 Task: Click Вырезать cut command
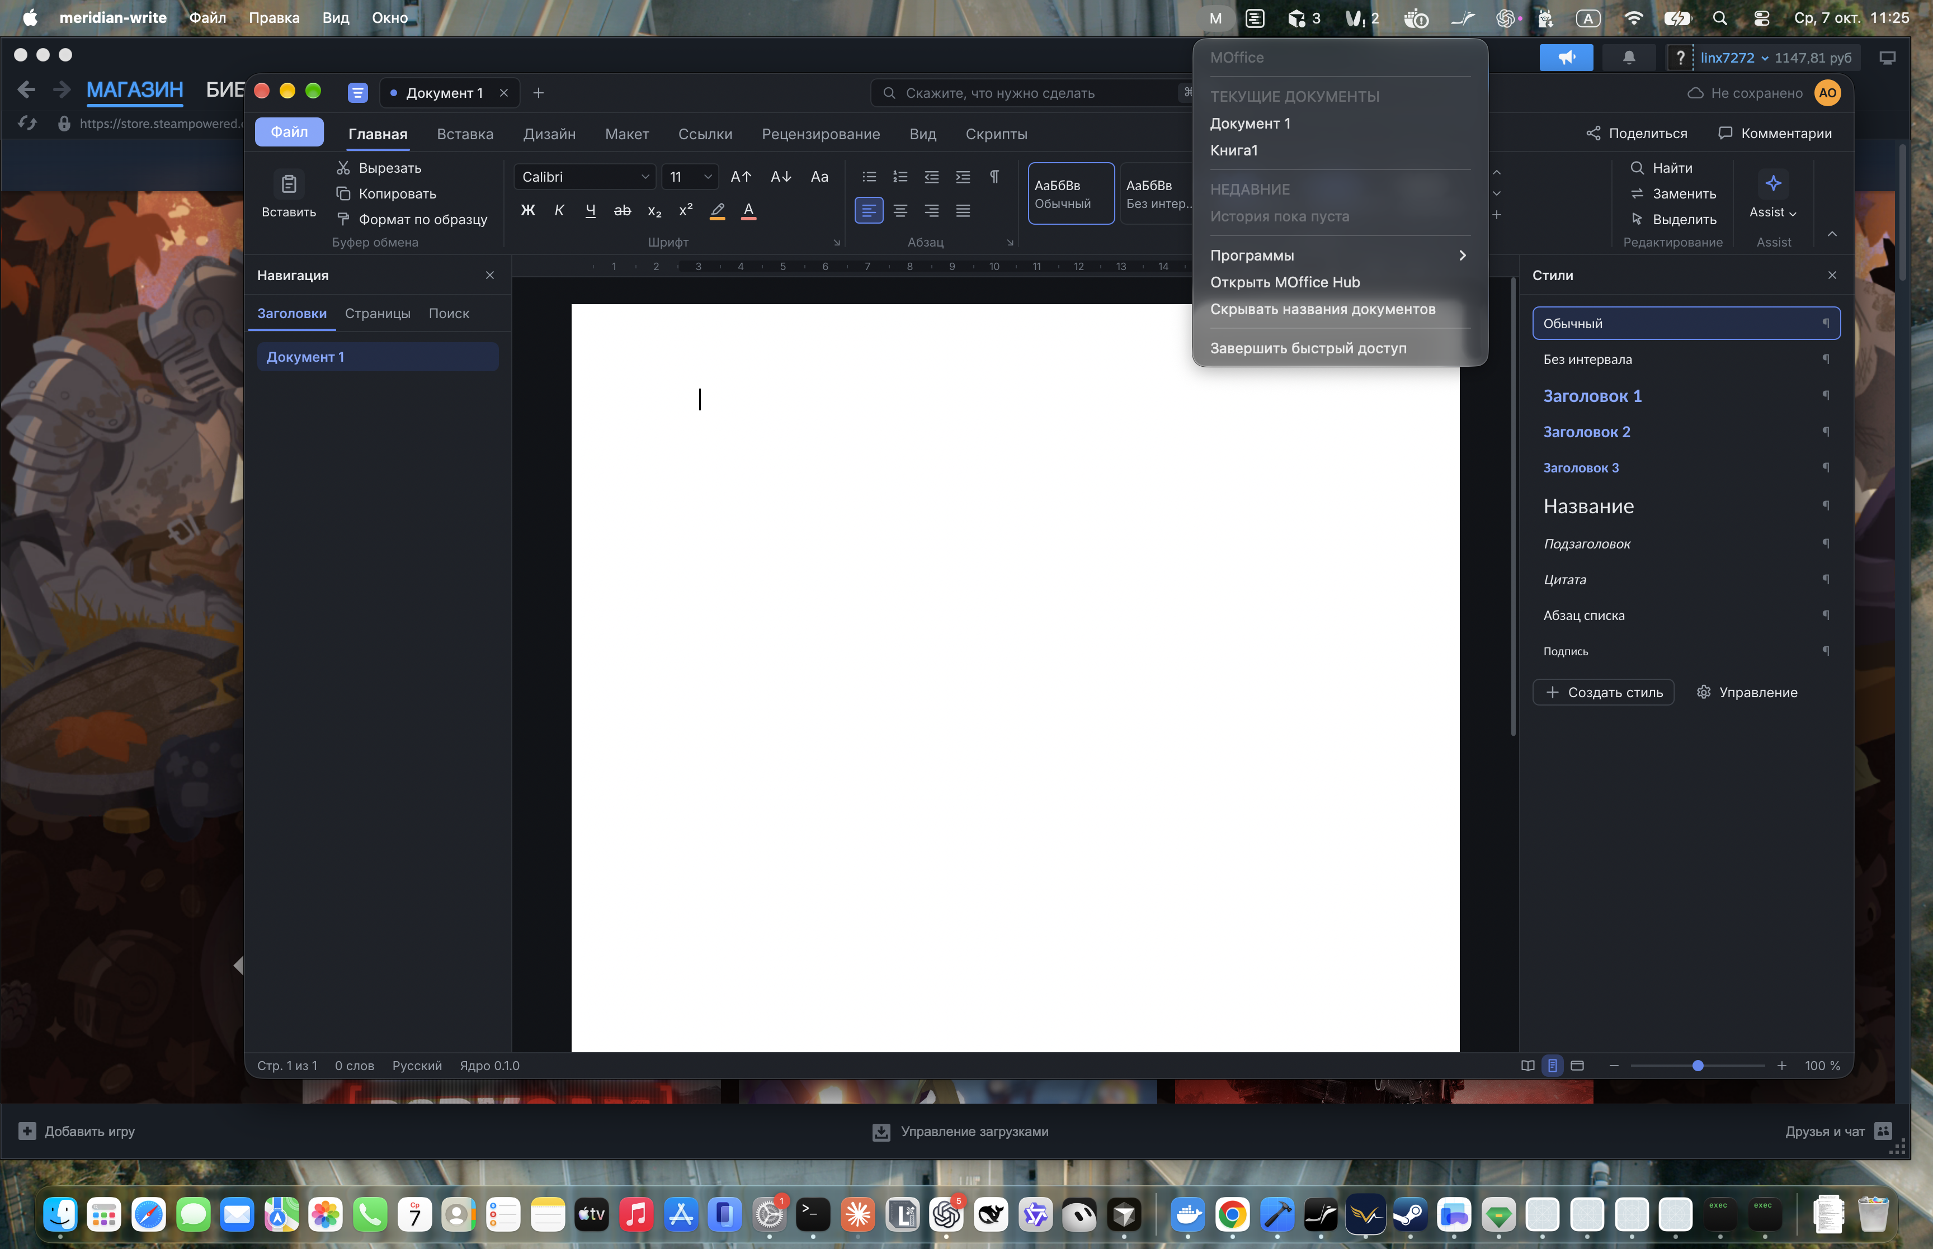click(x=379, y=168)
